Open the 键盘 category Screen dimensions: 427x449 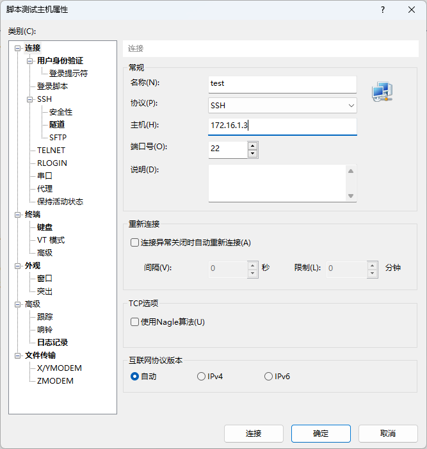(x=45, y=227)
